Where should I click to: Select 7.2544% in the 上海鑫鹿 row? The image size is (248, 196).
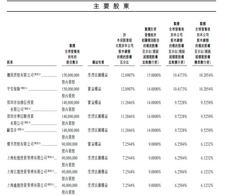point(129,185)
